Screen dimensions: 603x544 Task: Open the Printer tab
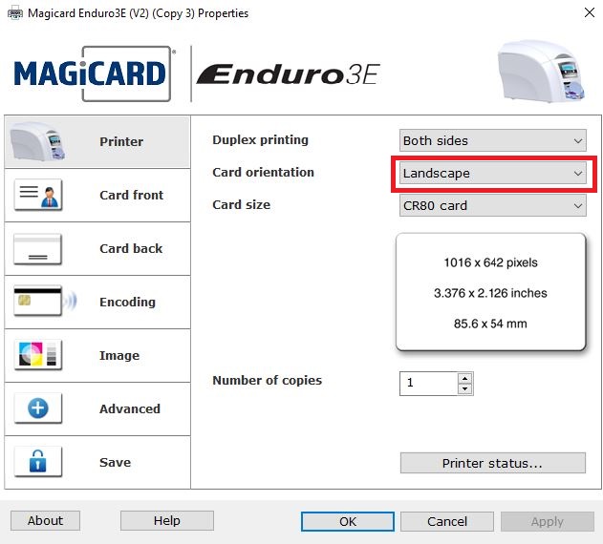[97, 142]
